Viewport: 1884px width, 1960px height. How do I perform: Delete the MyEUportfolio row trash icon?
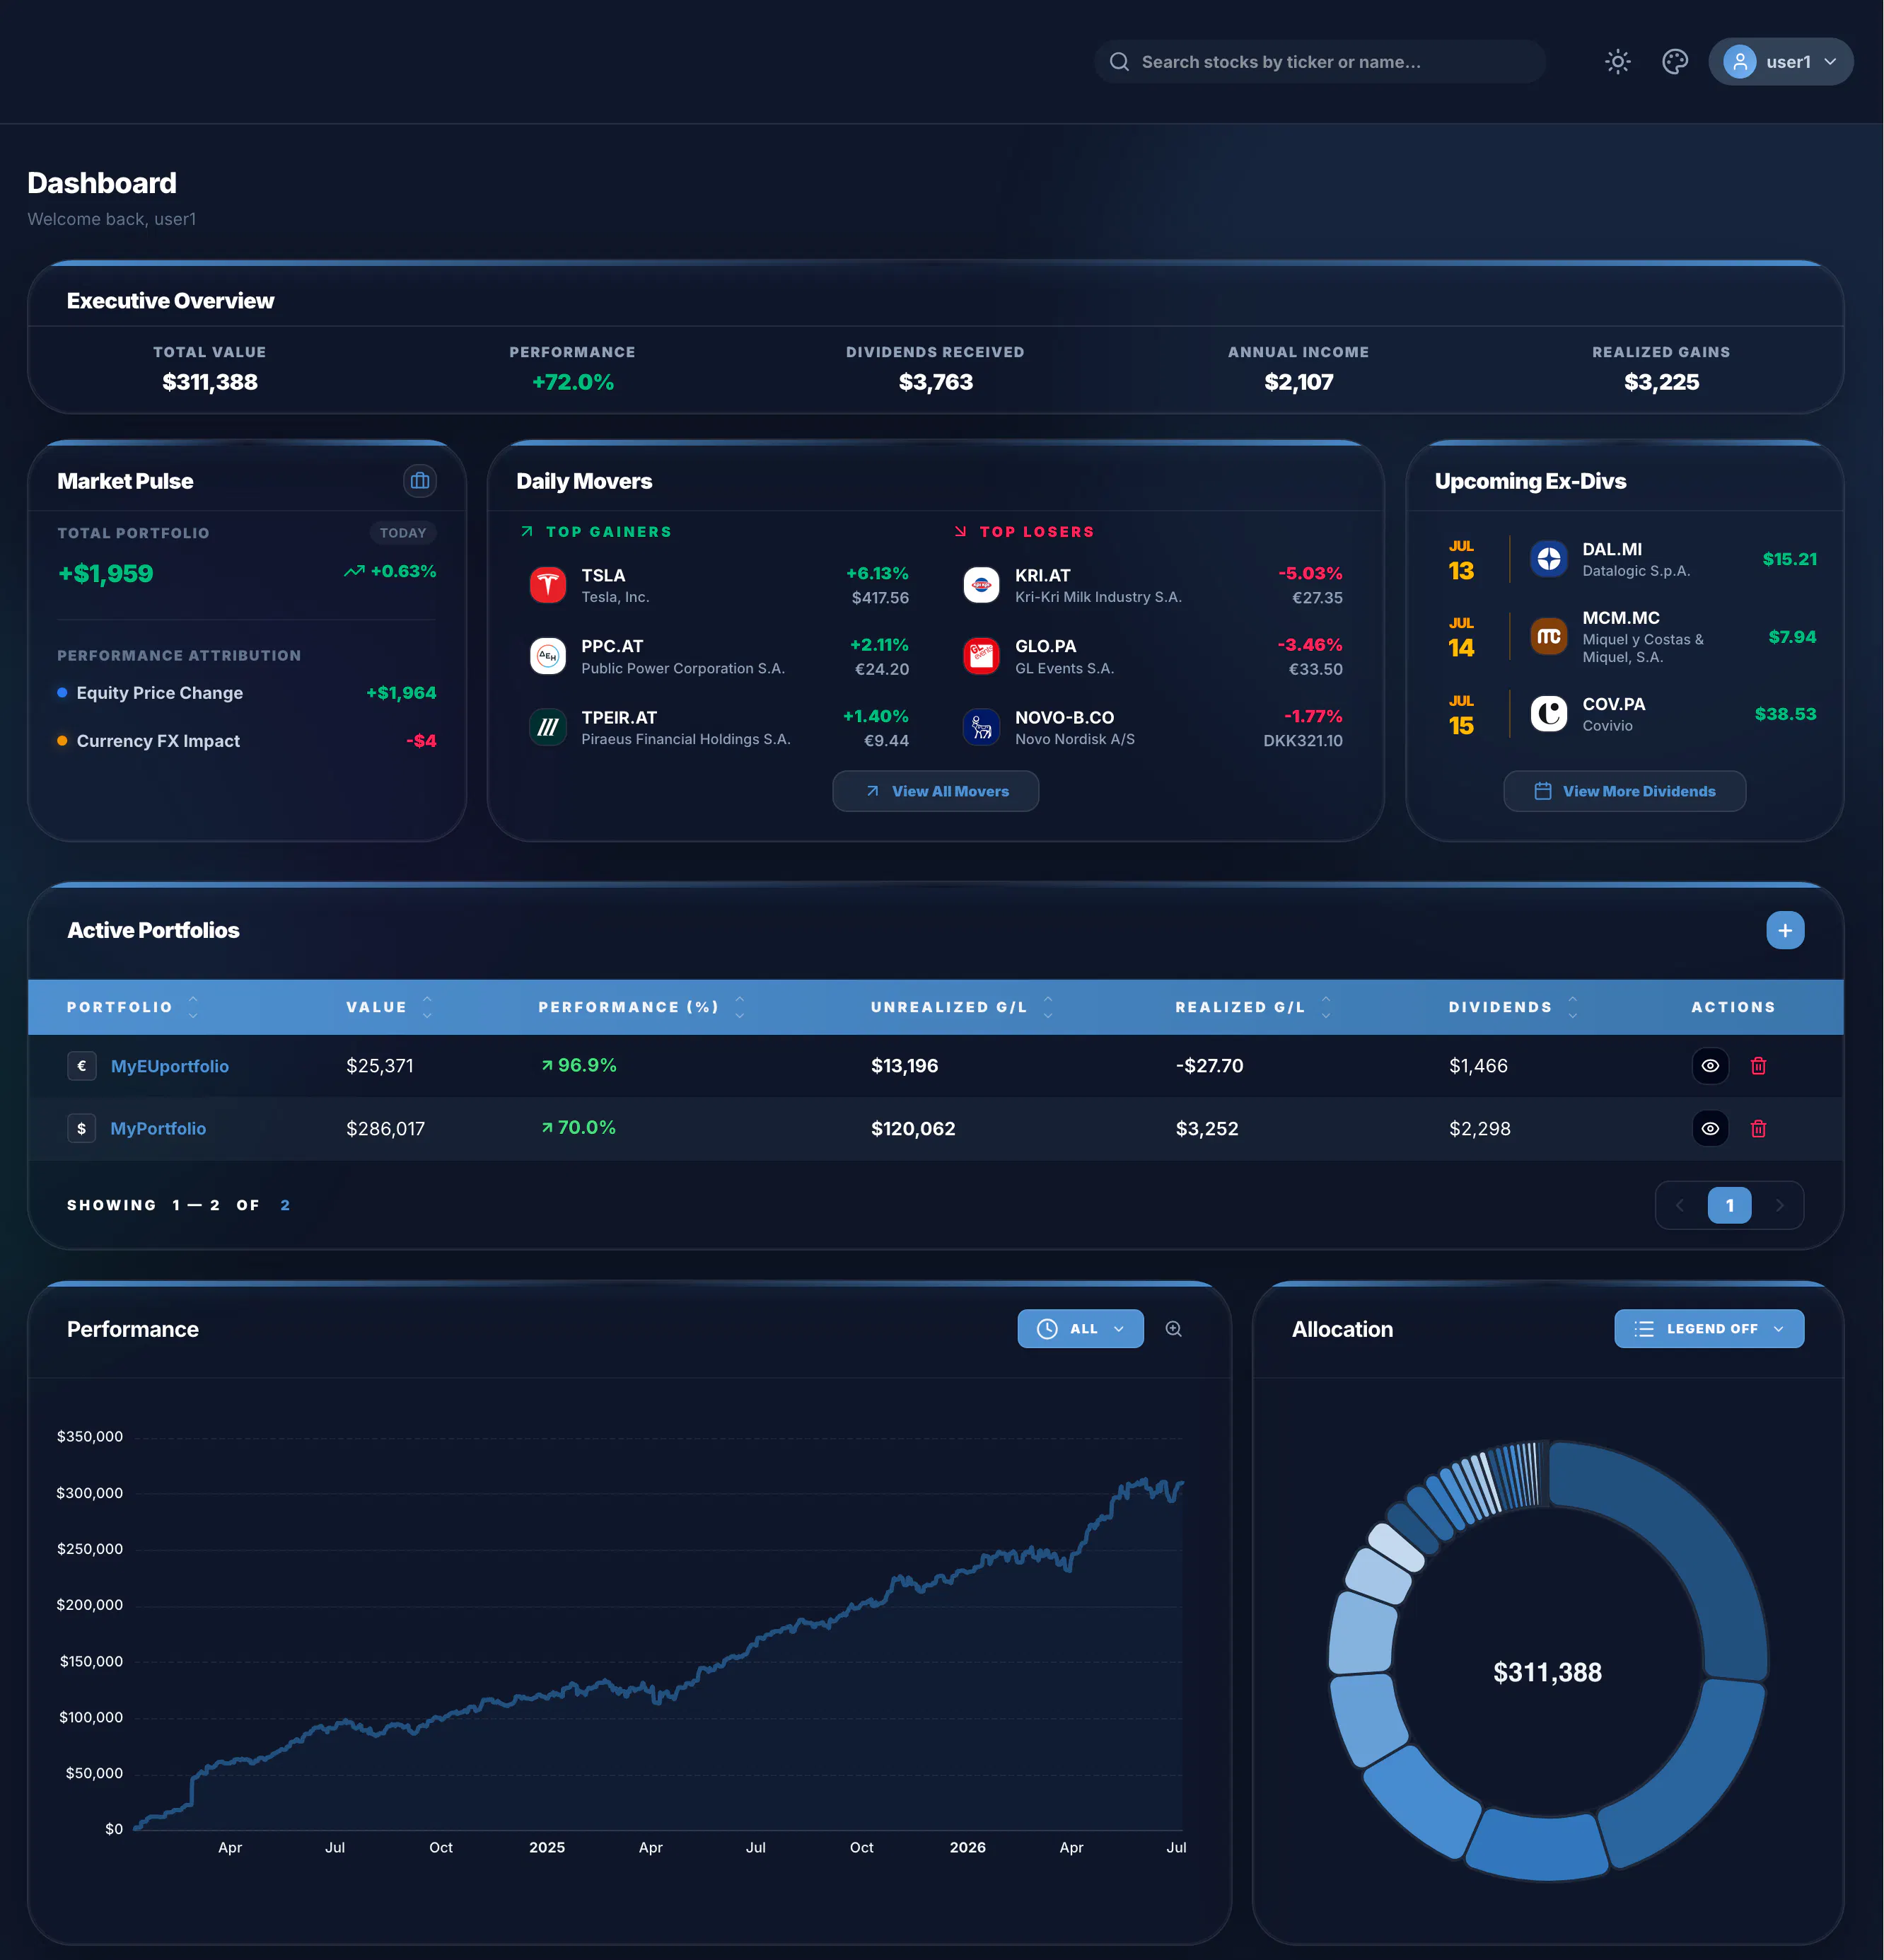coord(1758,1066)
